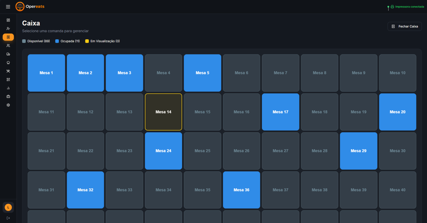Image resolution: width=427 pixels, height=223 pixels.
Task: Select Mesa 9 tile
Action: [x=359, y=73]
